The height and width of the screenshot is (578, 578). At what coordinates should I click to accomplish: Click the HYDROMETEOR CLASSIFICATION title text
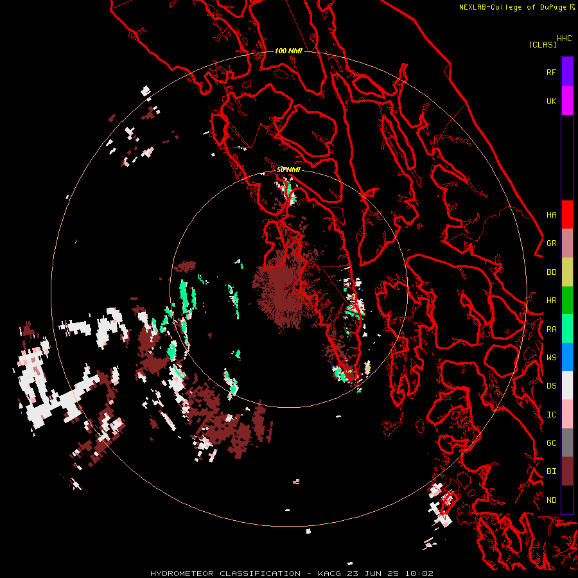tap(225, 574)
